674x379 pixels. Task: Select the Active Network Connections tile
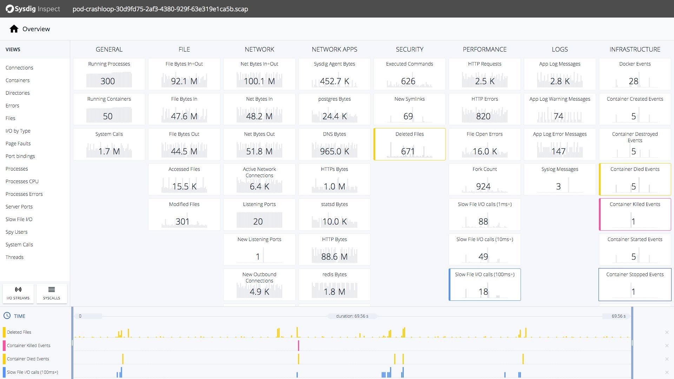(259, 179)
